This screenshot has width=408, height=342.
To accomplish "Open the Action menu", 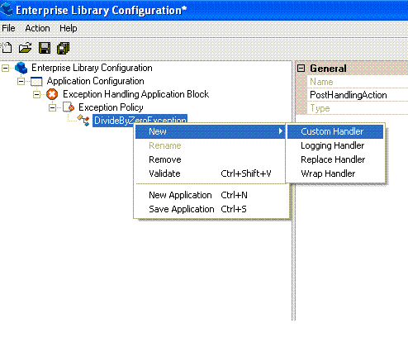I will pos(37,28).
